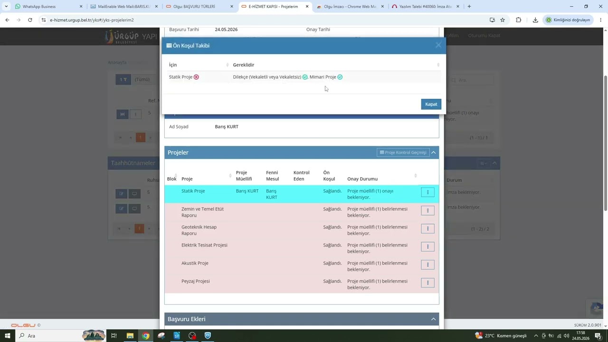608x342 pixels.
Task: Click the green check beside Mimari Proje
Action: [x=340, y=77]
